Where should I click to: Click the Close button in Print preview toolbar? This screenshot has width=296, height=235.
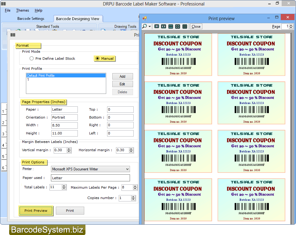pyautogui.click(x=196, y=27)
